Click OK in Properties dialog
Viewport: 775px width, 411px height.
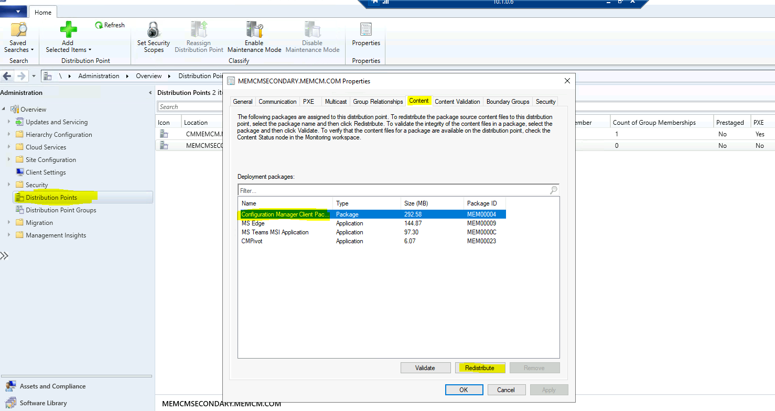pos(464,390)
